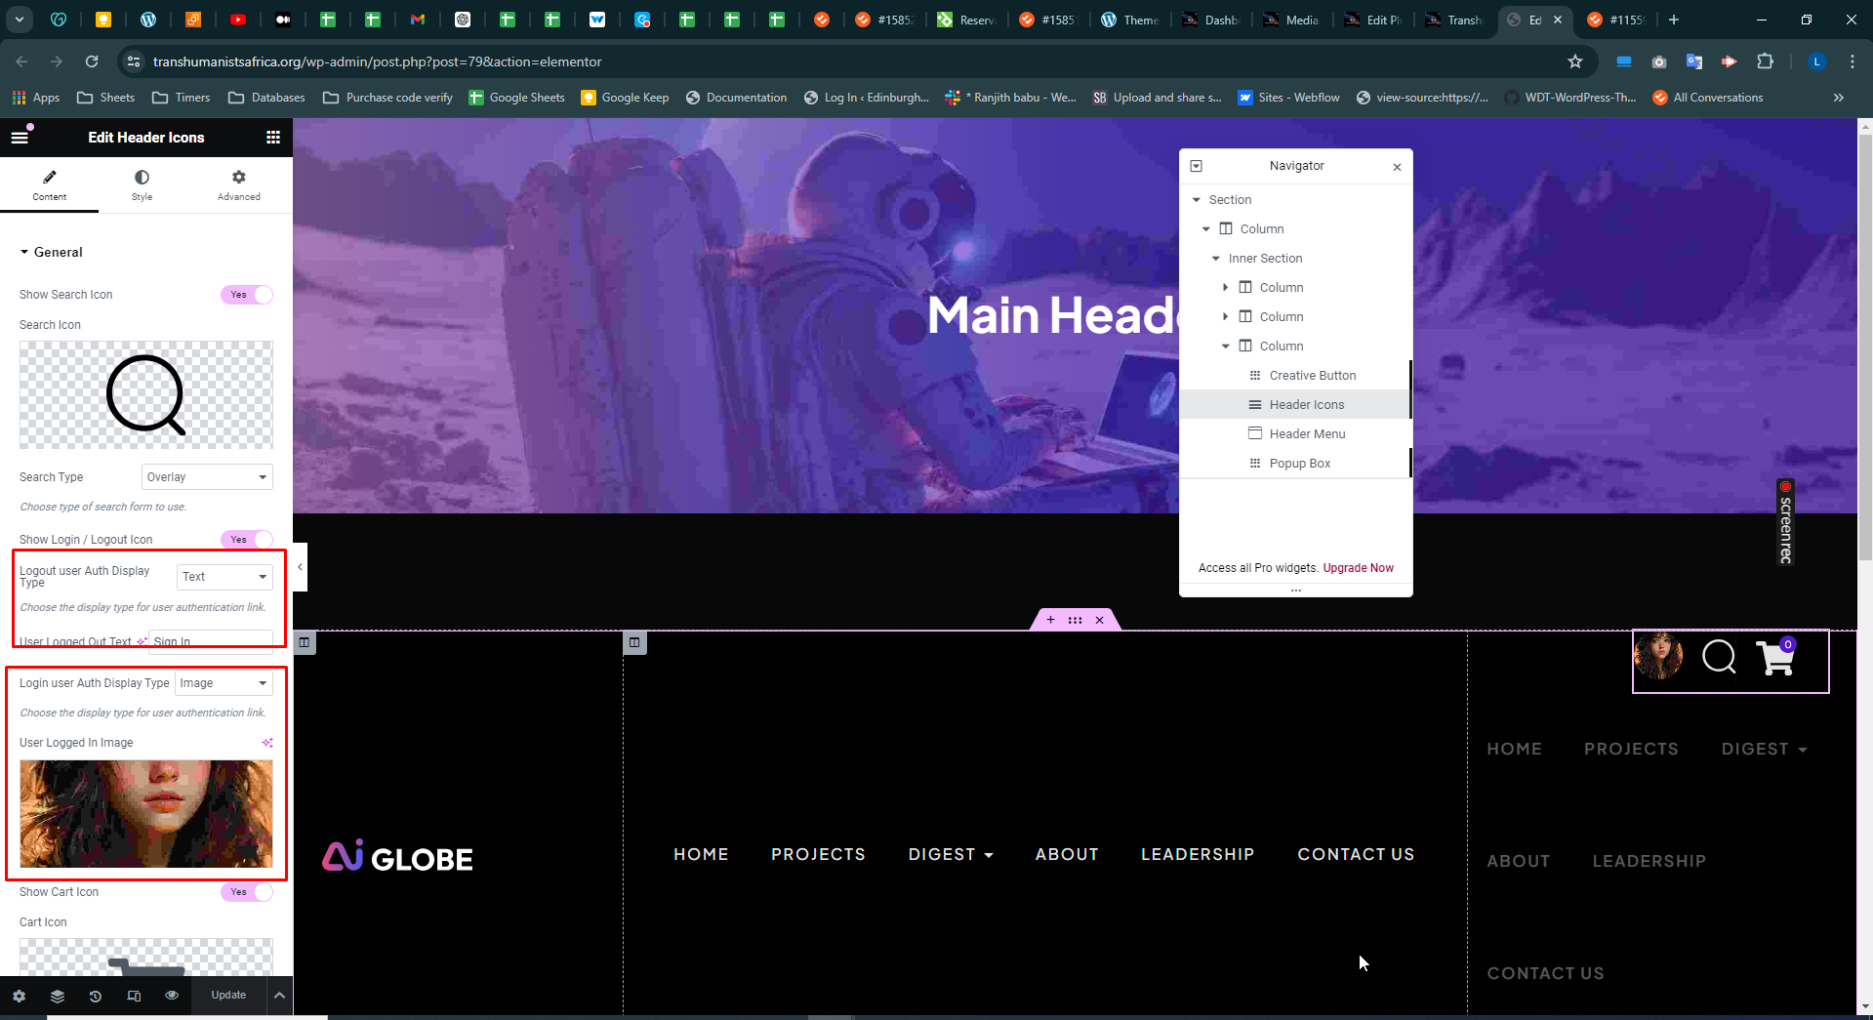Viewport: 1873px width, 1020px height.
Task: Click ABOUT in center menu
Action: (x=1067, y=854)
